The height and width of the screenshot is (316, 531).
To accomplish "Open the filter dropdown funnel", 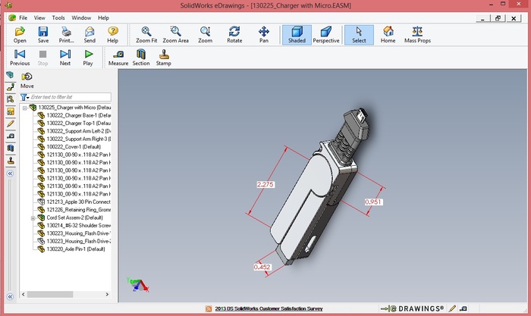I will [x=25, y=98].
